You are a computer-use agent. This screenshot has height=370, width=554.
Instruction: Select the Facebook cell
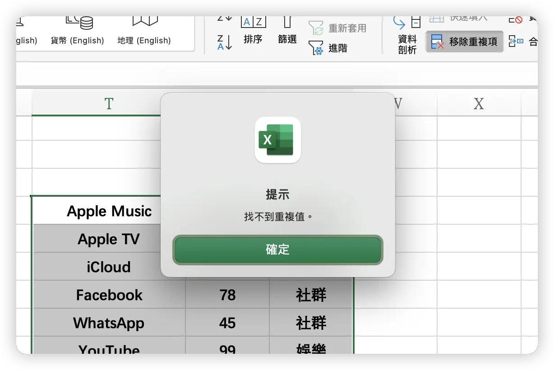109,295
